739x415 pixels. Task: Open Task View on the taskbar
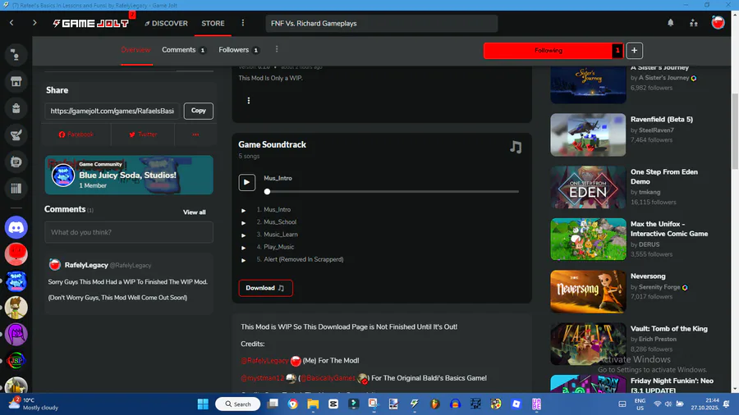click(x=273, y=404)
